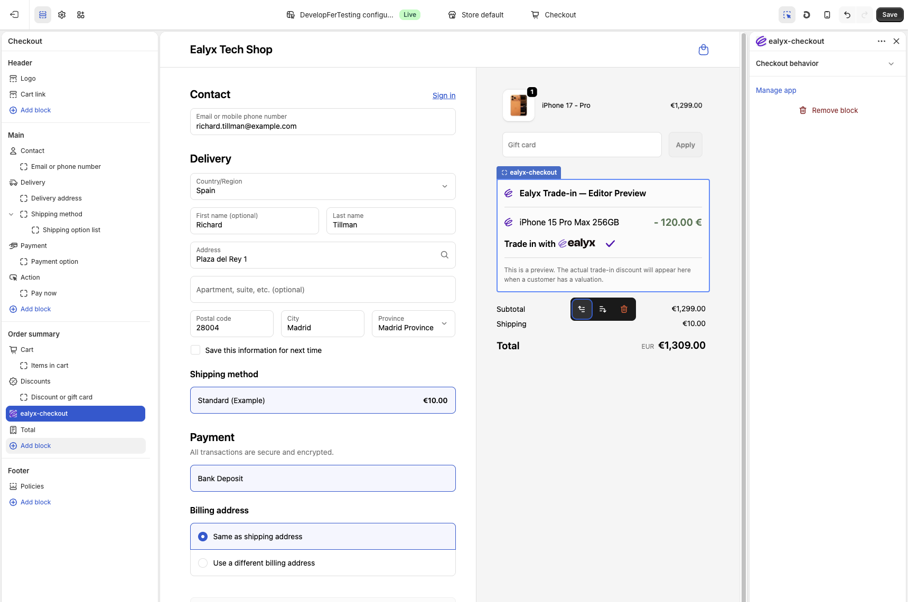
Task: Open the Province dropdown
Action: (413, 323)
